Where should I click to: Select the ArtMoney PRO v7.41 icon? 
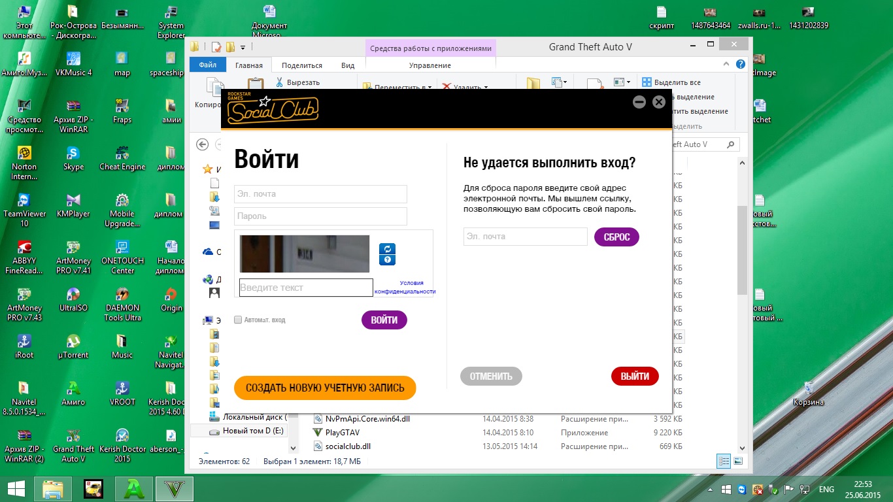point(73,256)
